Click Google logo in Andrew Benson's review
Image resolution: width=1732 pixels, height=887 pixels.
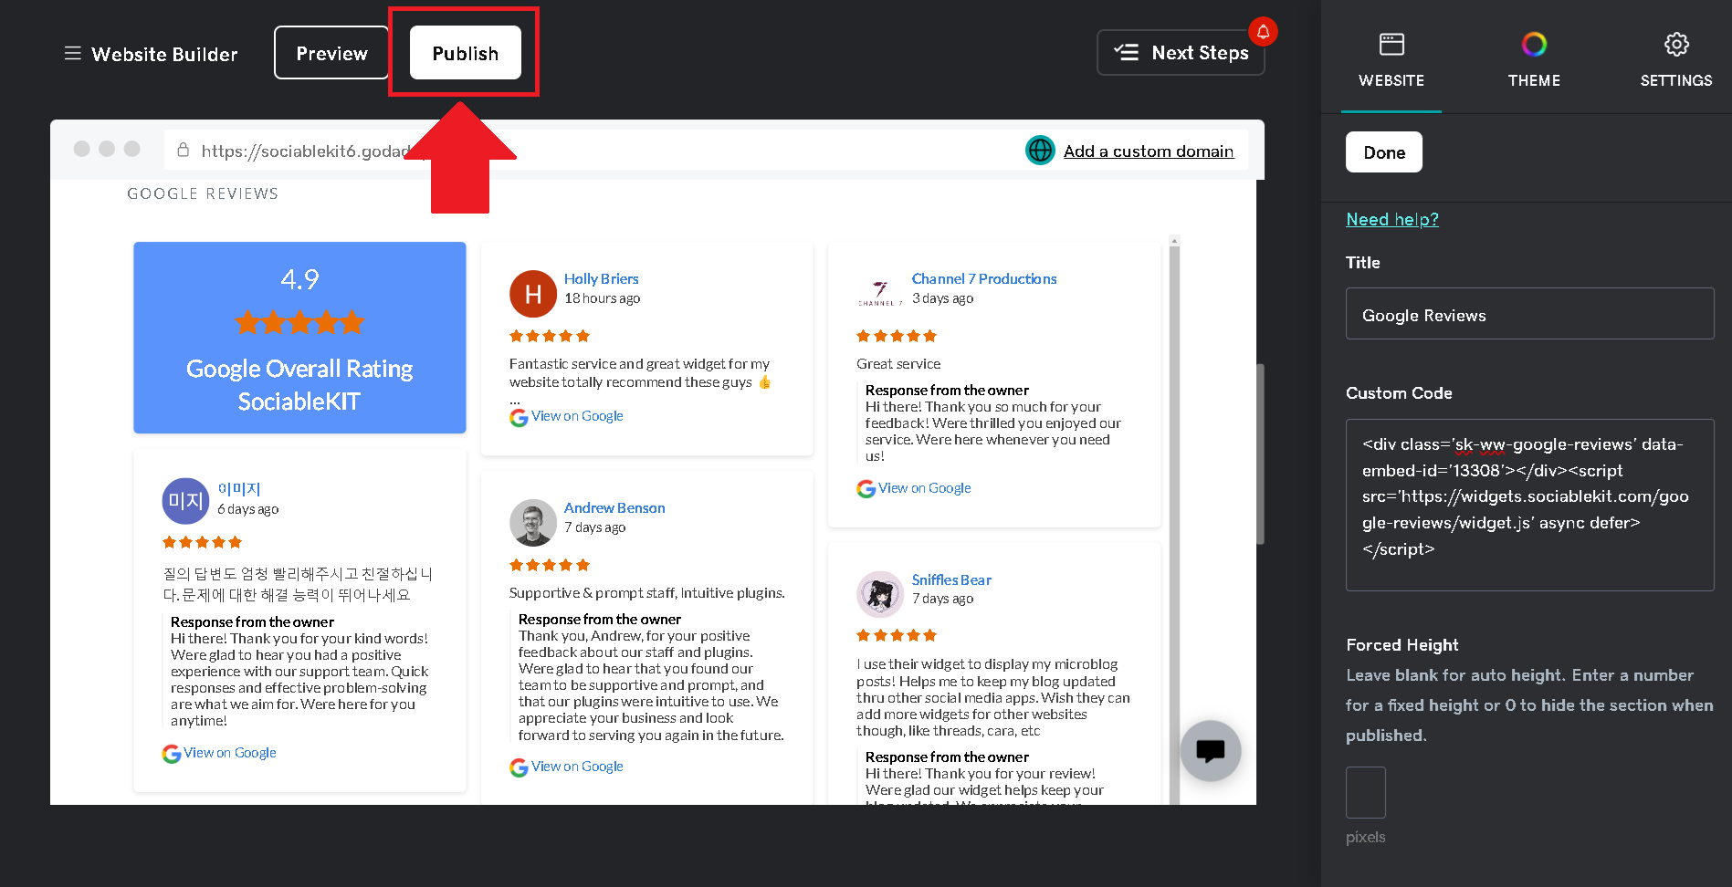519,767
